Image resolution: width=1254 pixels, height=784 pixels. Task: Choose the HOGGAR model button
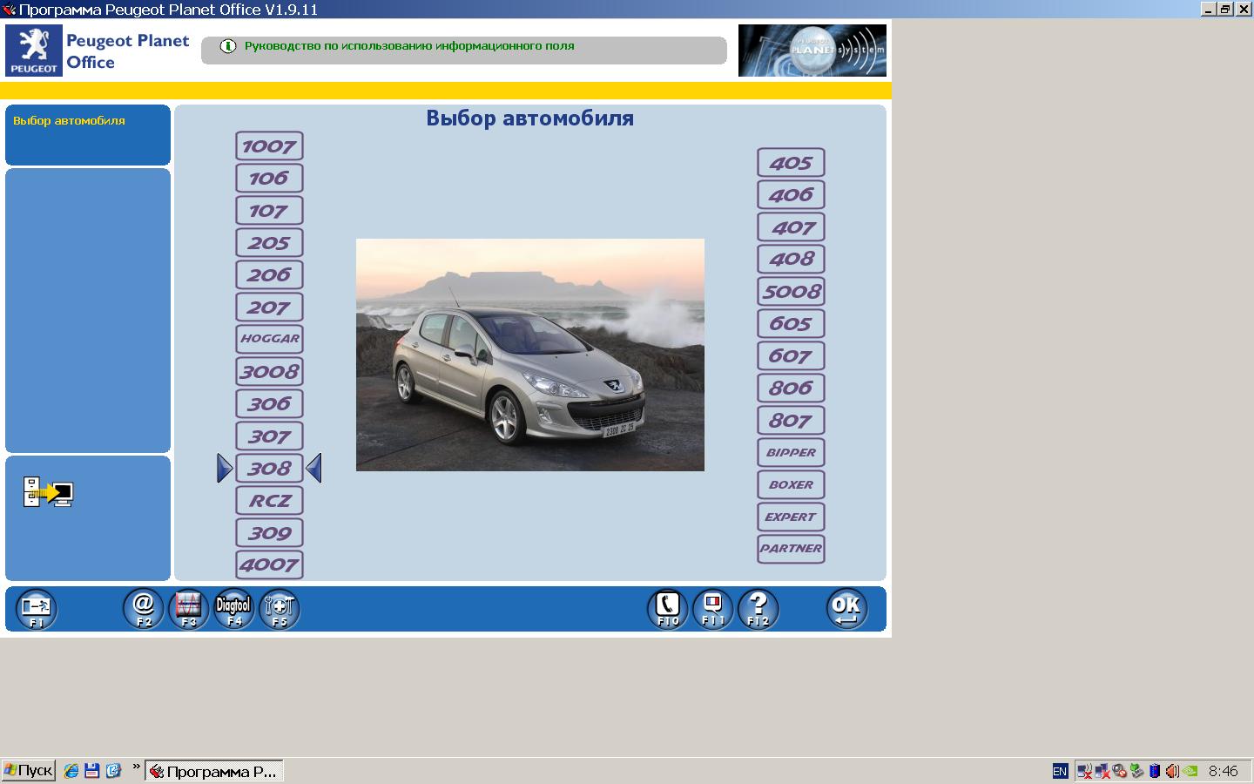[269, 339]
